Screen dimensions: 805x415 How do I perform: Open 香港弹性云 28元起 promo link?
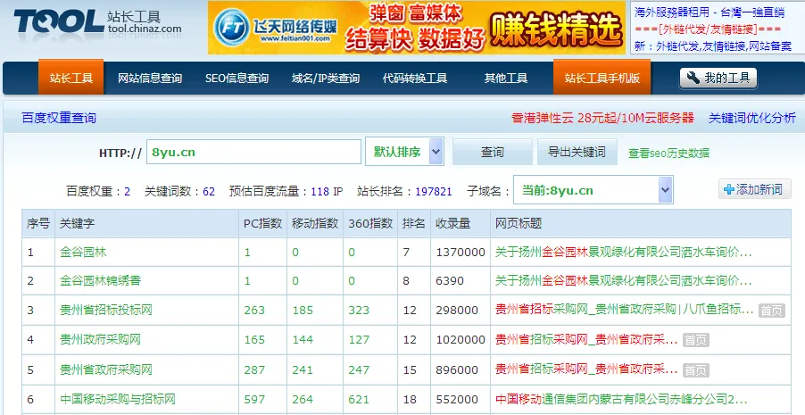click(x=602, y=118)
